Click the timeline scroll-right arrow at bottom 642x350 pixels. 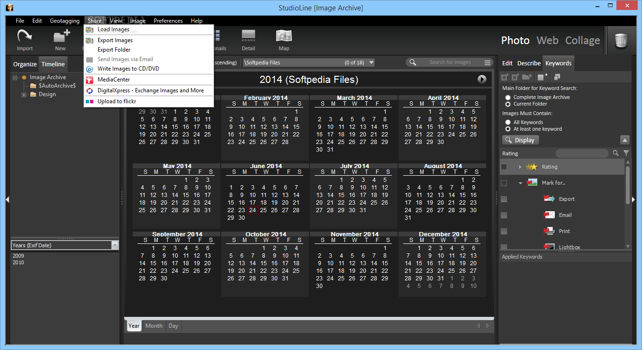point(488,326)
